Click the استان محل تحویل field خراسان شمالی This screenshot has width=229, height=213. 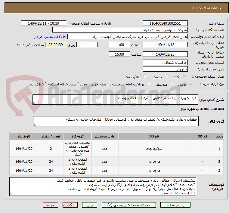tap(165, 63)
